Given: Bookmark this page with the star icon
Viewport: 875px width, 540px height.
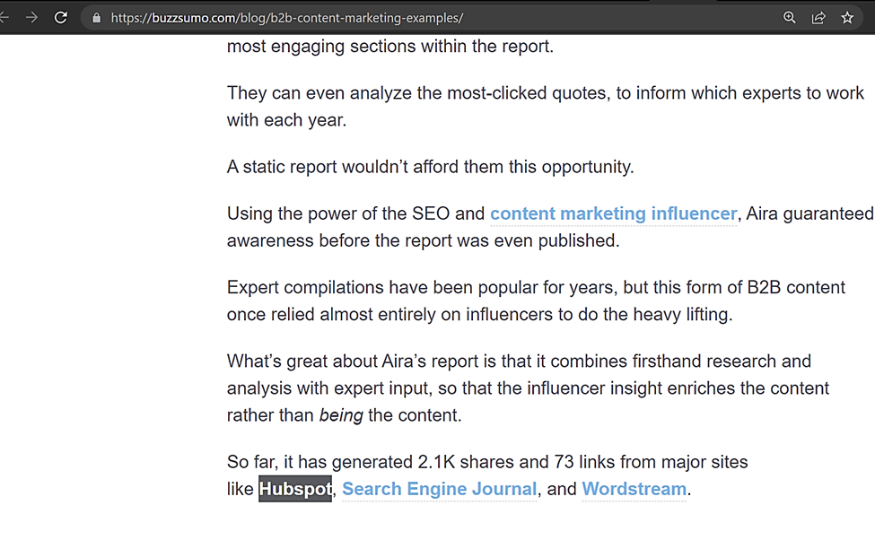Looking at the screenshot, I should (x=847, y=17).
